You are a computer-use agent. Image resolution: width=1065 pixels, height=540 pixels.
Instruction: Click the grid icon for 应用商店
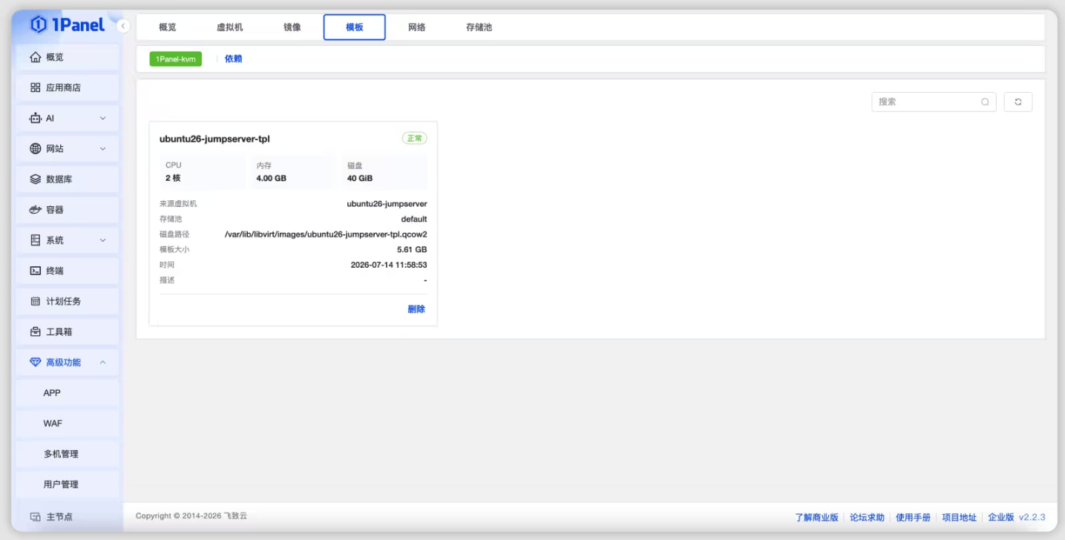coord(36,88)
